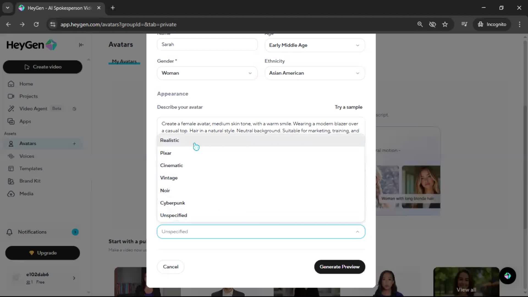Image resolution: width=528 pixels, height=297 pixels.
Task: Choose the Cyberpunk style option
Action: pos(172,203)
